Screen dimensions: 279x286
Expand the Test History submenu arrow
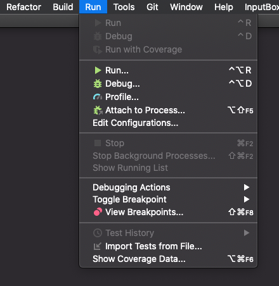click(x=247, y=233)
